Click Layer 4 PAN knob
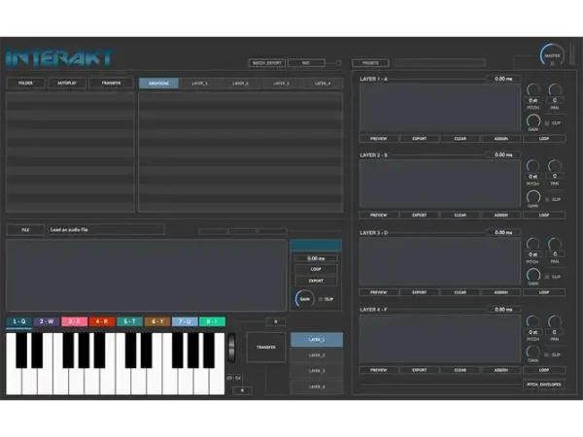583x437 pixels. 555,321
